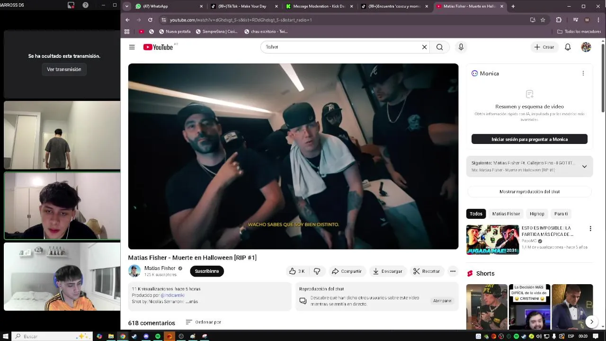
Task: Open the chat replay with Abrir panel
Action: (442, 301)
